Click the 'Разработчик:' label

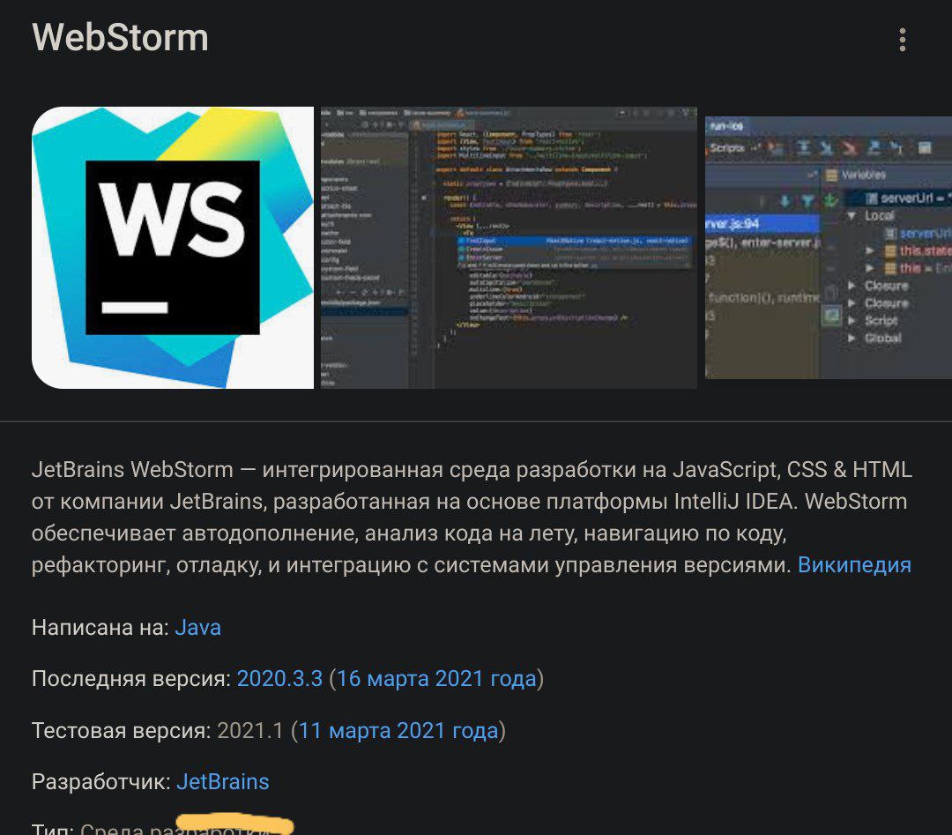[x=101, y=781]
